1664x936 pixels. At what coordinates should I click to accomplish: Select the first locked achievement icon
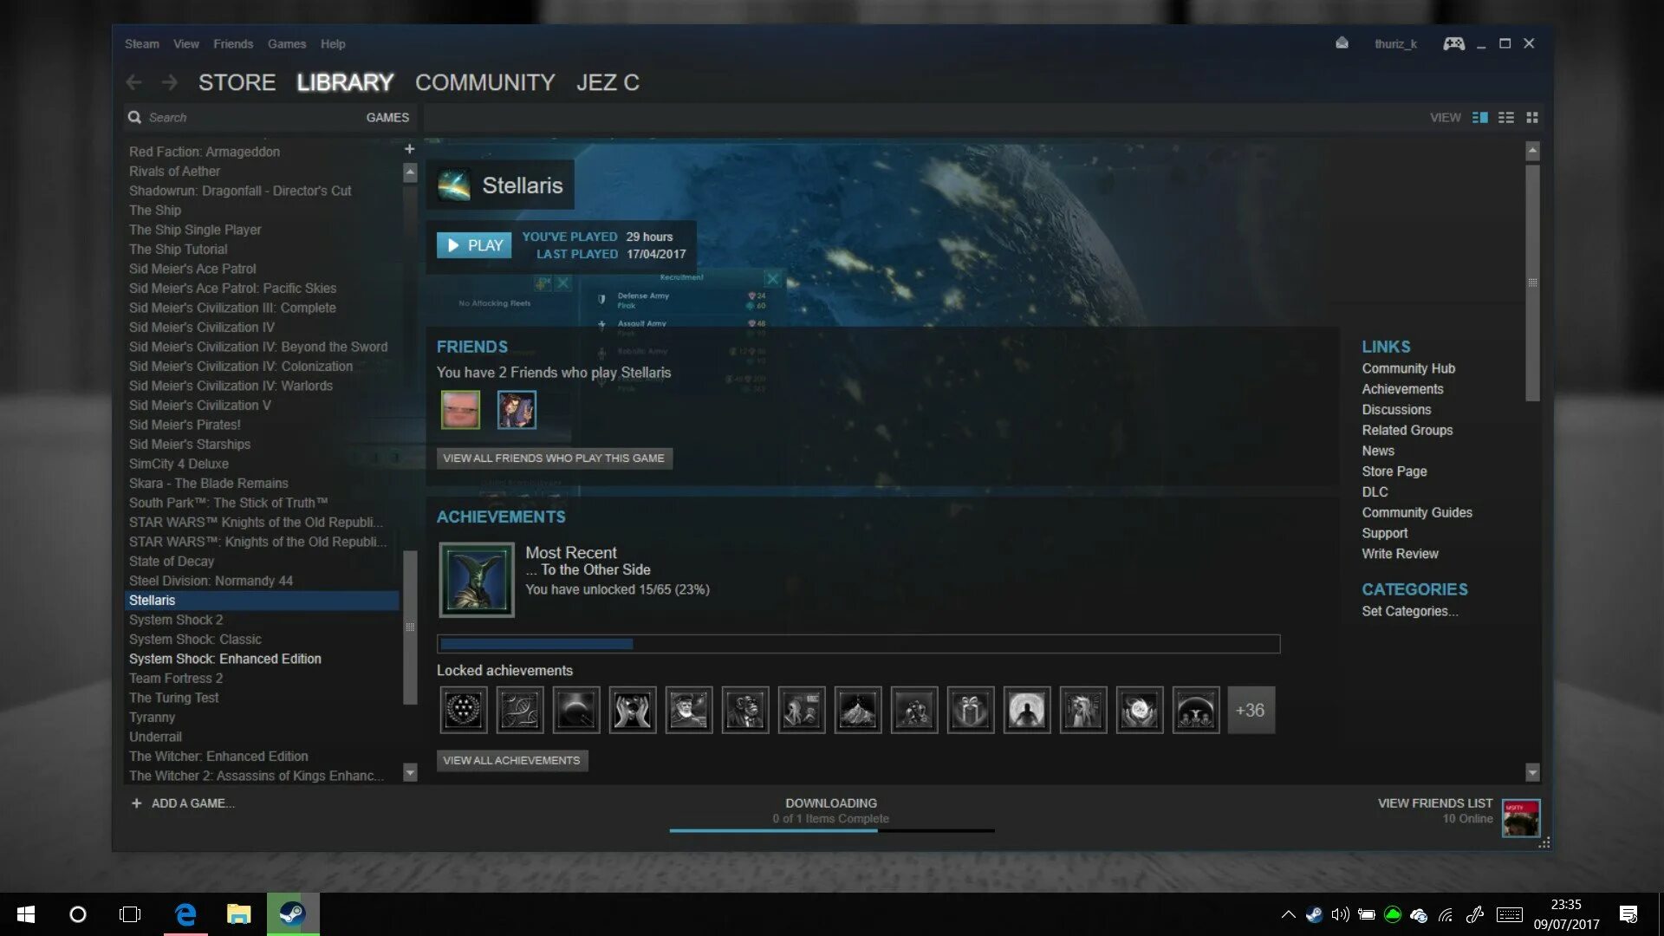(464, 710)
